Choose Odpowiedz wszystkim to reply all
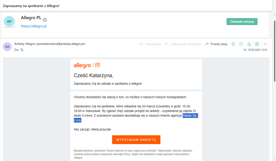Image resolution: width=276 pixels, height=161 pixels. click(183, 44)
